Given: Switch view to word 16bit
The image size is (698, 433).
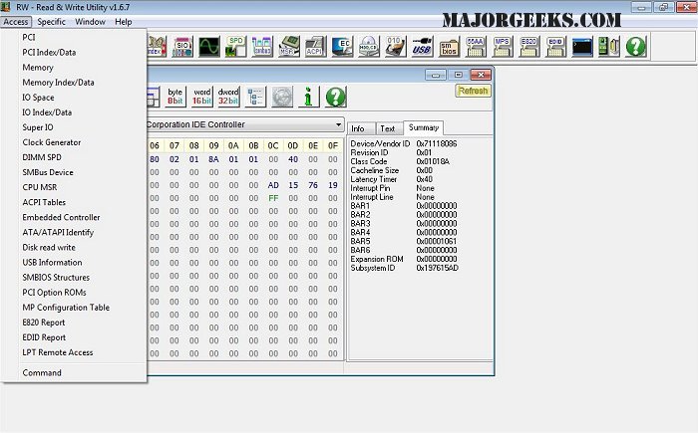Looking at the screenshot, I should tap(201, 96).
